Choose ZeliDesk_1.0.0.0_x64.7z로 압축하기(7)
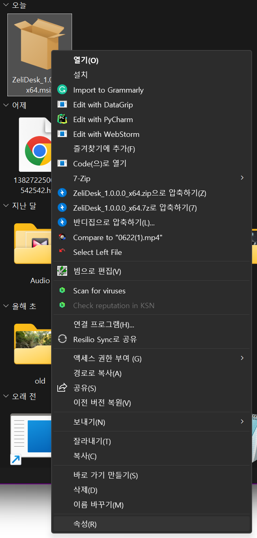Viewport: 257px width, 538px height. point(151,208)
